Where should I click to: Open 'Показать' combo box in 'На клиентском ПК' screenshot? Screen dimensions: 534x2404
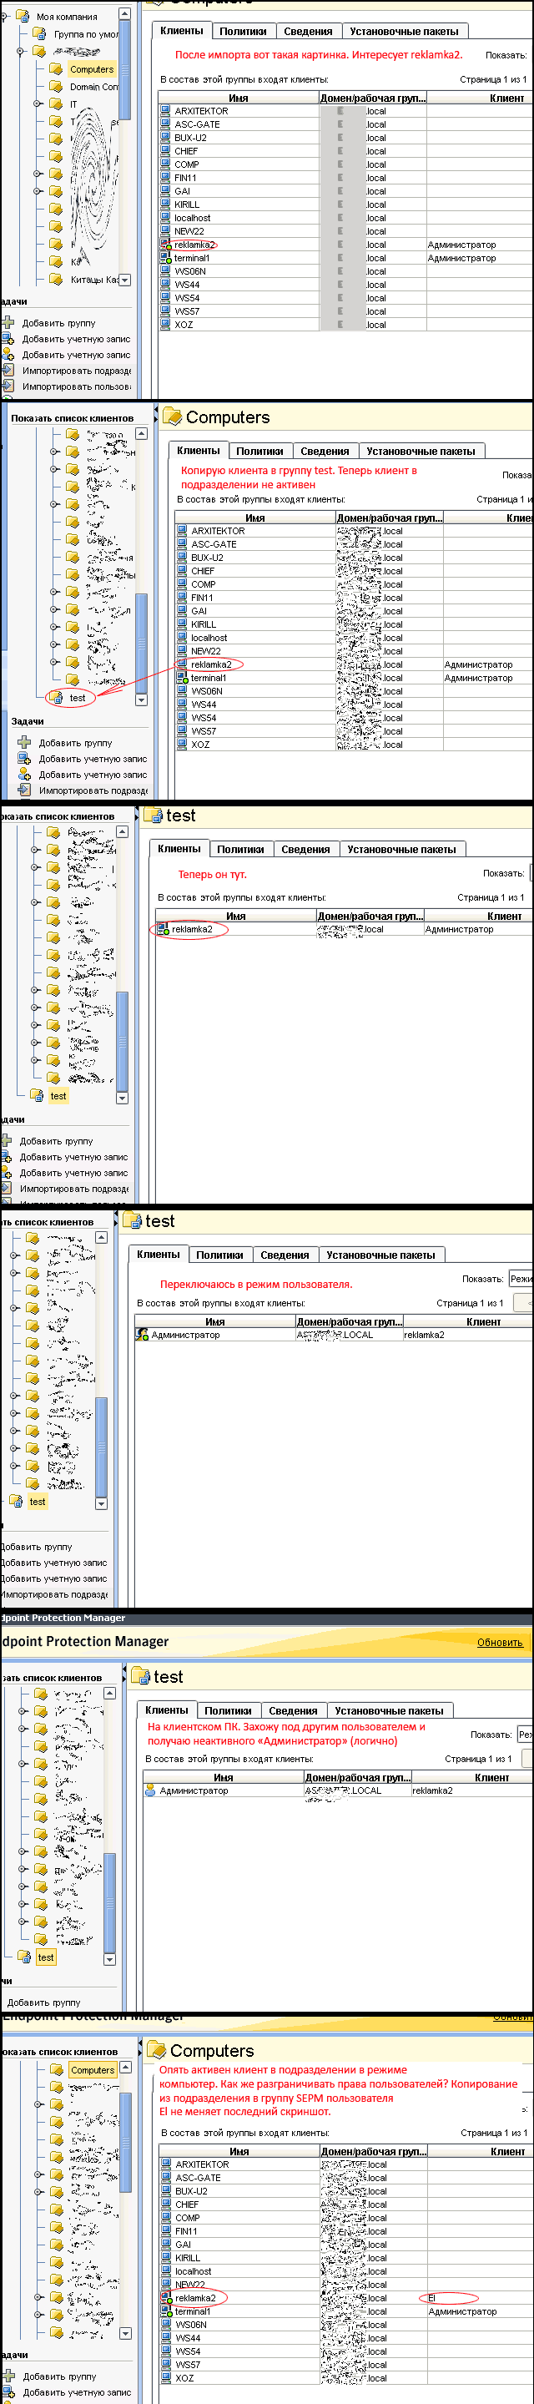point(525,1734)
